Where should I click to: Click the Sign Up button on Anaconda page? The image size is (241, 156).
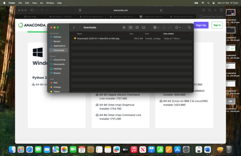point(201,25)
